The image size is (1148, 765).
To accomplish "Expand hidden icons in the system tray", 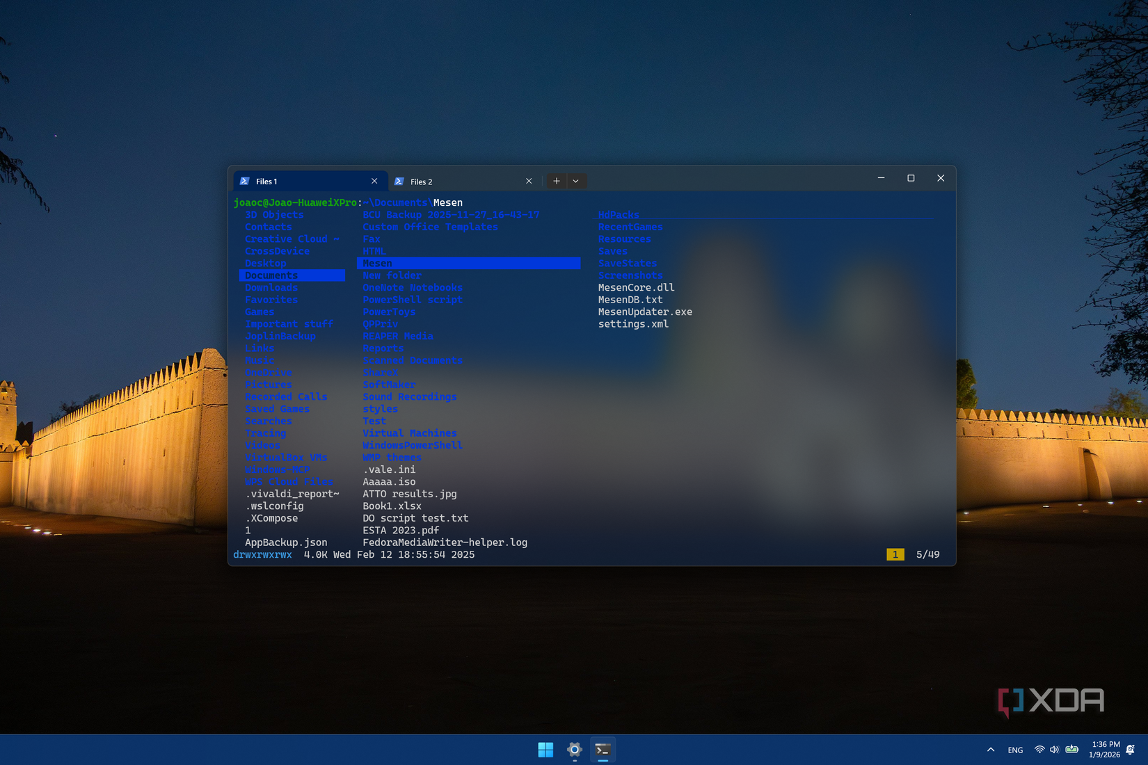I will tap(990, 750).
